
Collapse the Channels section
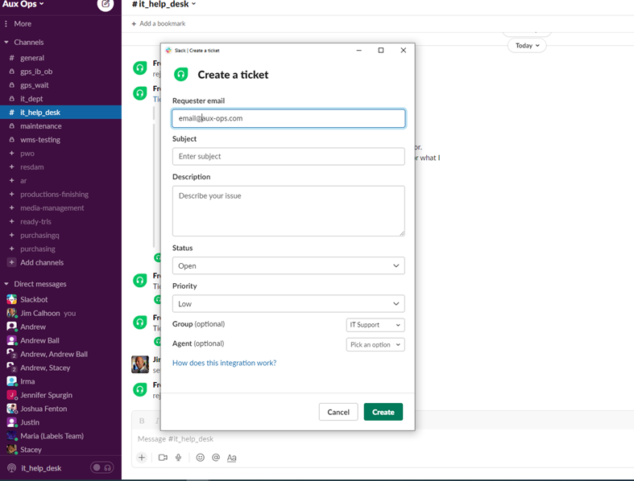(x=6, y=42)
